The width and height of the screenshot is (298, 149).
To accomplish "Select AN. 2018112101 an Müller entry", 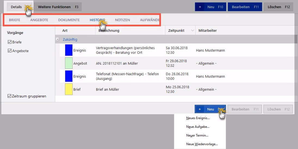I will pos(117,64).
